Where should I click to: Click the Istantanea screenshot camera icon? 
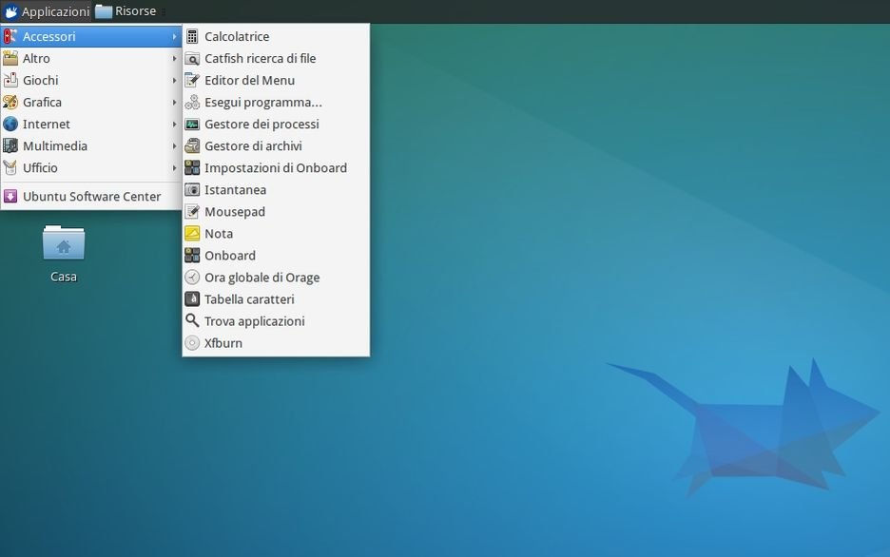click(x=192, y=189)
